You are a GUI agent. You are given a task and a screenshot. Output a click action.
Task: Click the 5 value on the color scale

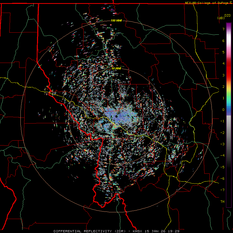pos(223,52)
